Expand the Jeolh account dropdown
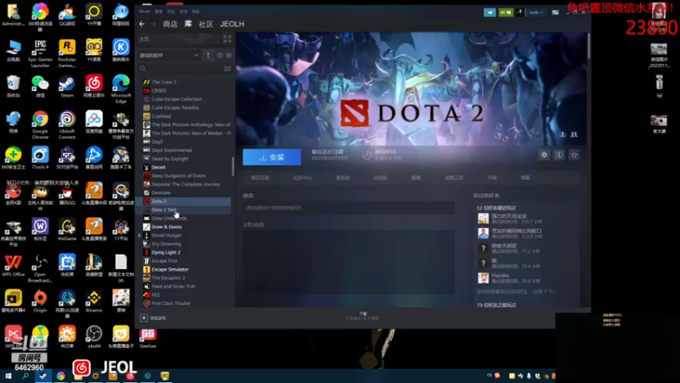 pyautogui.click(x=535, y=12)
